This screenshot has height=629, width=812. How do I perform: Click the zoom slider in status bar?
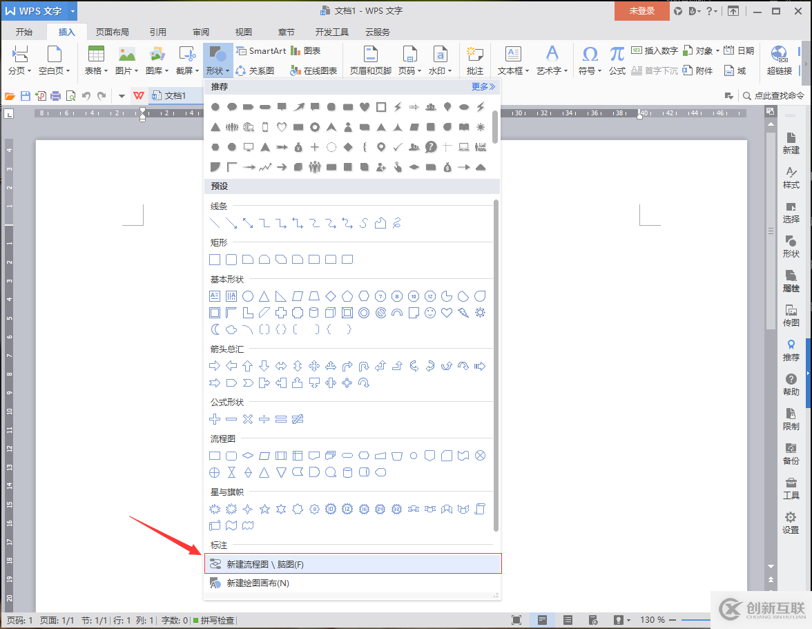(x=695, y=620)
